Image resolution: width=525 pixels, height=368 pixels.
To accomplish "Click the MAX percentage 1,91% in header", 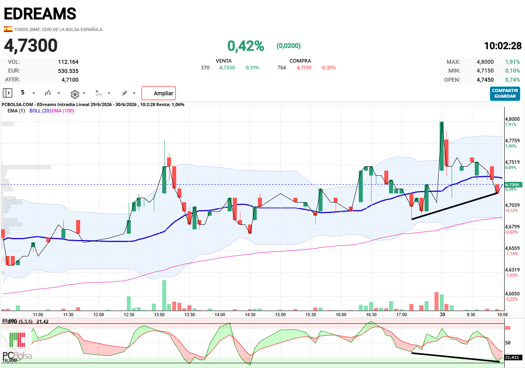I will tap(513, 62).
